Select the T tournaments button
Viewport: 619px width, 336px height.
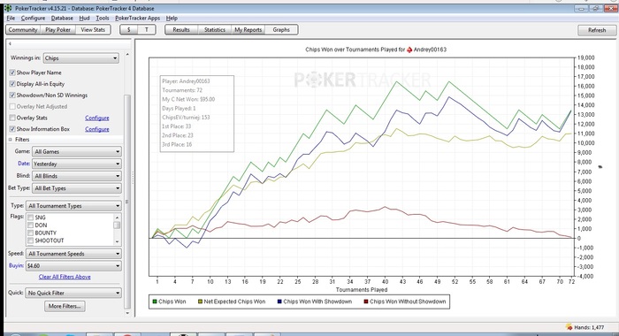(x=147, y=29)
